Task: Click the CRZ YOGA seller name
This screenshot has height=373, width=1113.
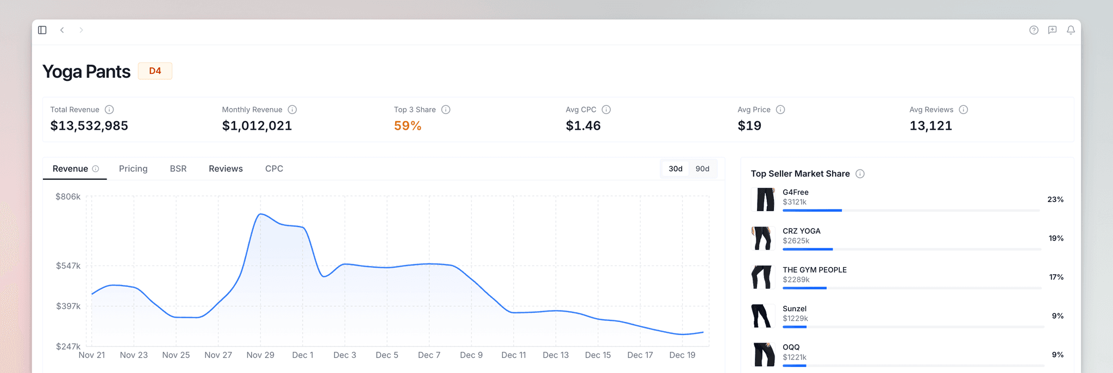Action: click(x=802, y=231)
